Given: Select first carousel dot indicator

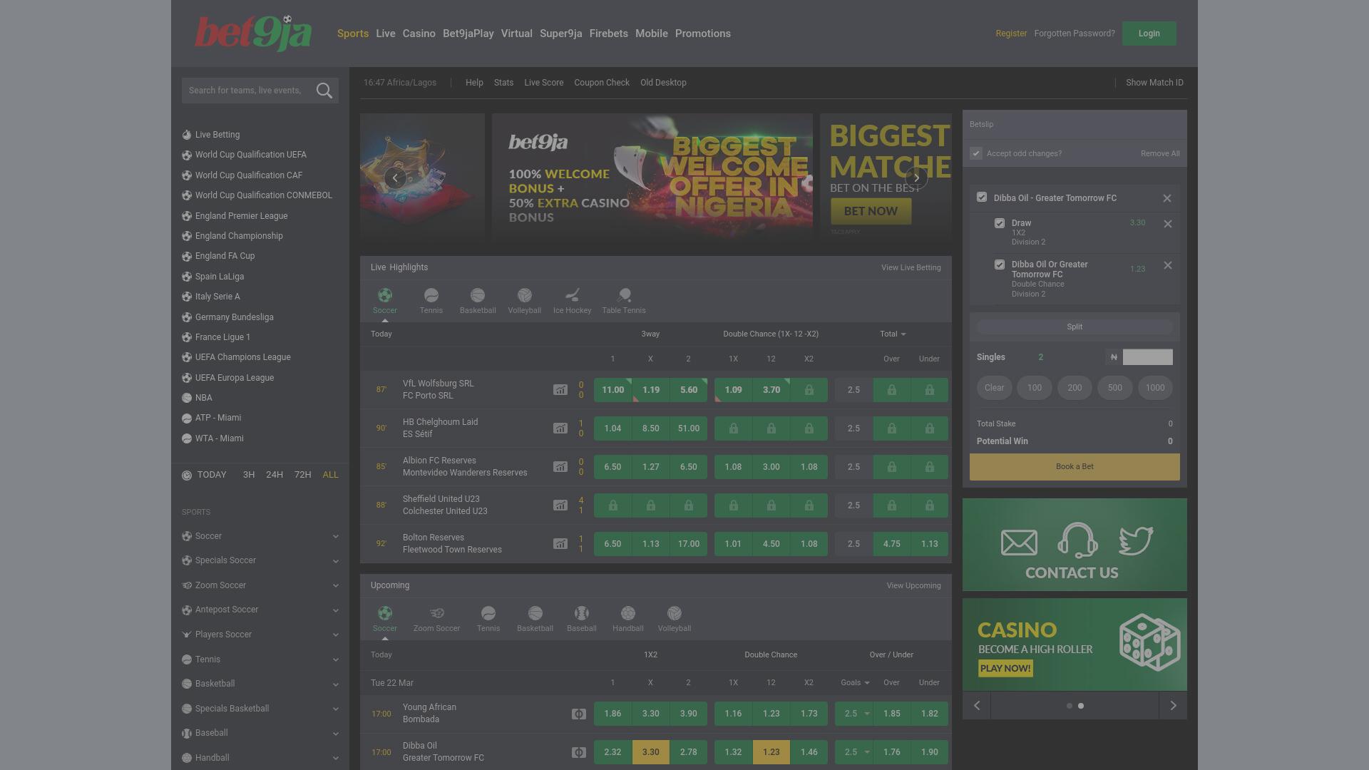Looking at the screenshot, I should pos(1069,706).
